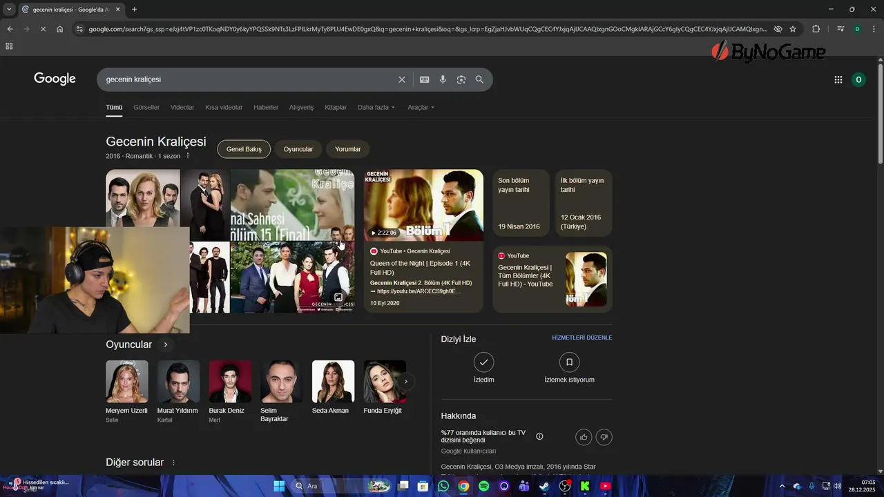Open the Google apps grid
The image size is (884, 497).
838,79
